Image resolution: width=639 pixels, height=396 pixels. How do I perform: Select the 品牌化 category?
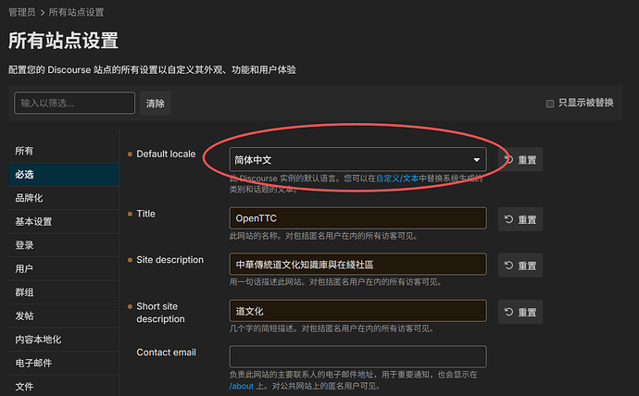click(64, 198)
